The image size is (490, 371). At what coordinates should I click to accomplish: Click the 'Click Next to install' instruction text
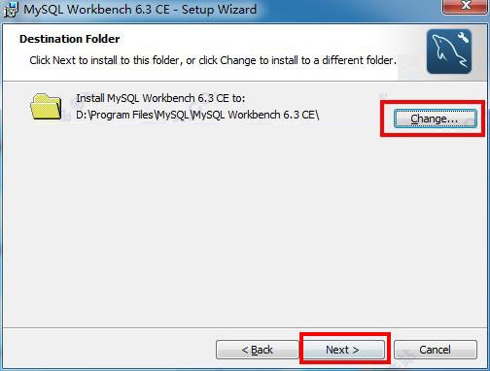[213, 60]
